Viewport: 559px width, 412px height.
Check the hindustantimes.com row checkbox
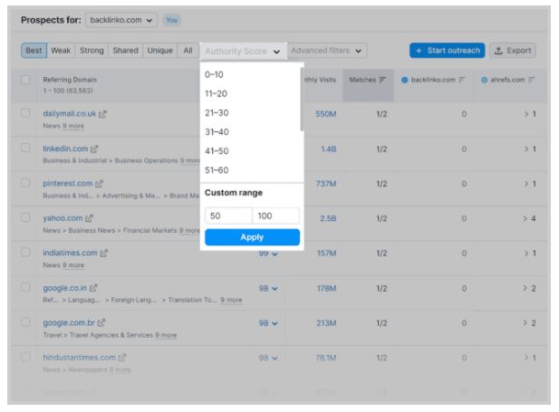click(x=25, y=357)
